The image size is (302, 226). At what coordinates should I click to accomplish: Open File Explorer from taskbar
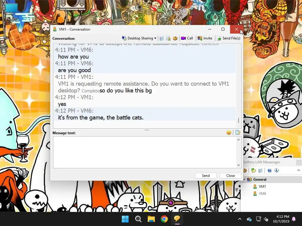tap(151, 219)
